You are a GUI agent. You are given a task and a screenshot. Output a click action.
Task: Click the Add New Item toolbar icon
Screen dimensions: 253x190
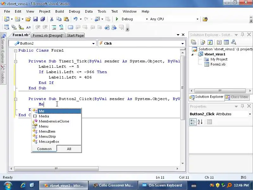(x=17, y=19)
